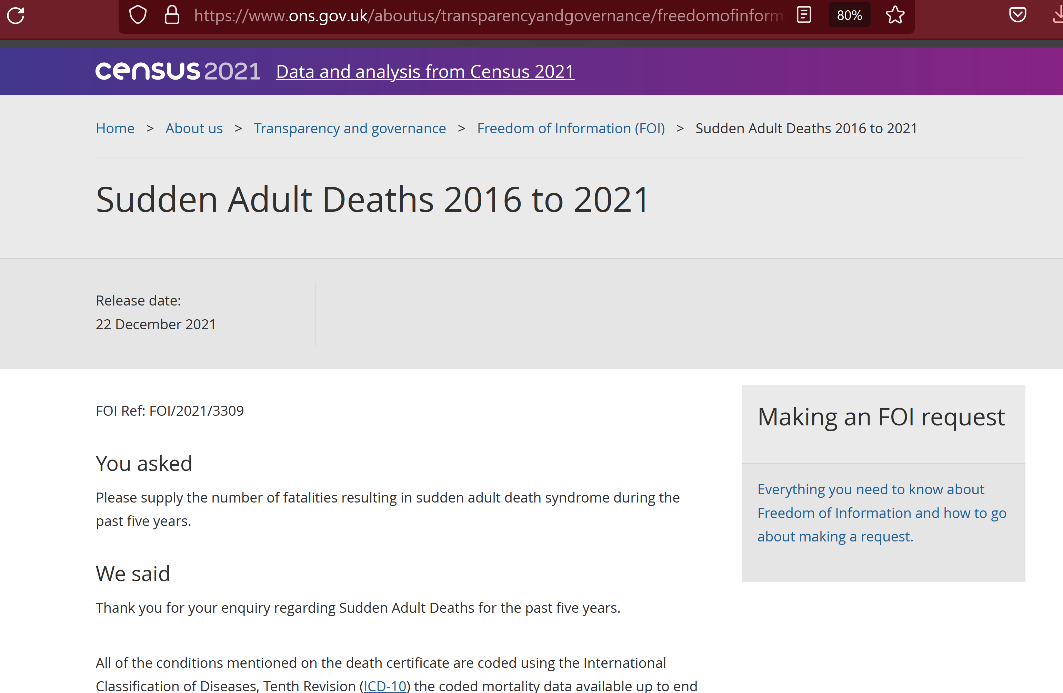The height and width of the screenshot is (693, 1063).
Task: Open Transparency and governance breadcrumb
Action: point(350,128)
